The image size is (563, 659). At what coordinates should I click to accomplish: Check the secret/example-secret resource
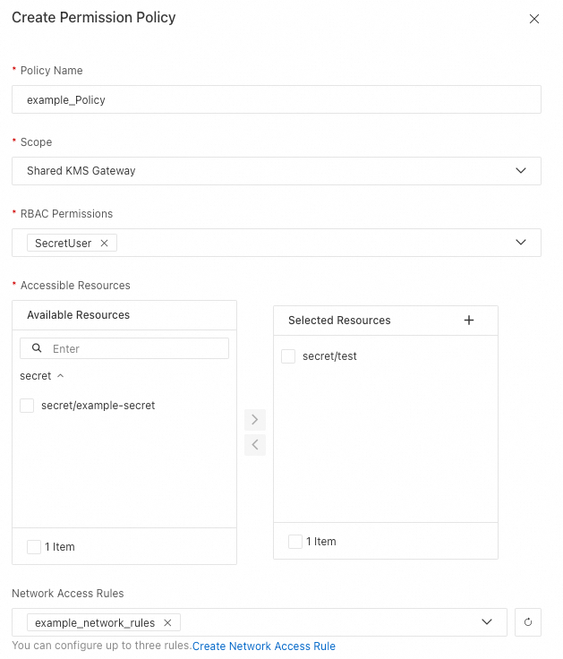pos(27,406)
